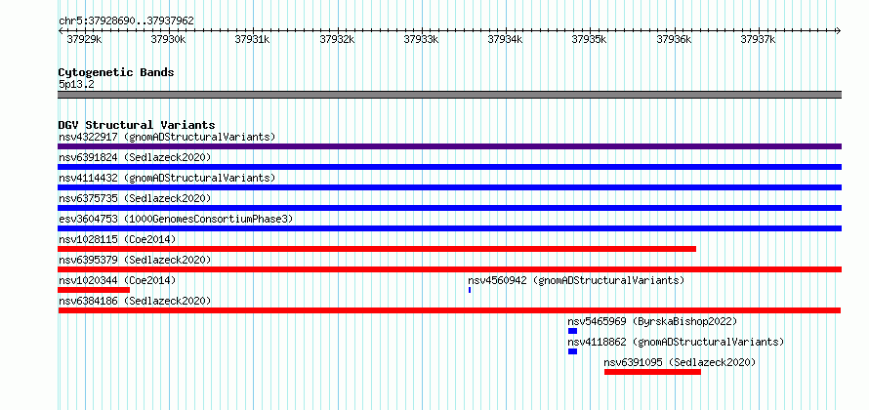Click the DGV Structural Variants track title
Viewport: 869px width, 410px height.
pos(137,125)
